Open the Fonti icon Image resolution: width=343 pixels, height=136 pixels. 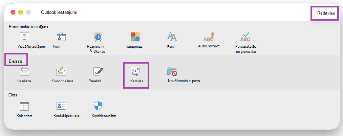[172, 37]
